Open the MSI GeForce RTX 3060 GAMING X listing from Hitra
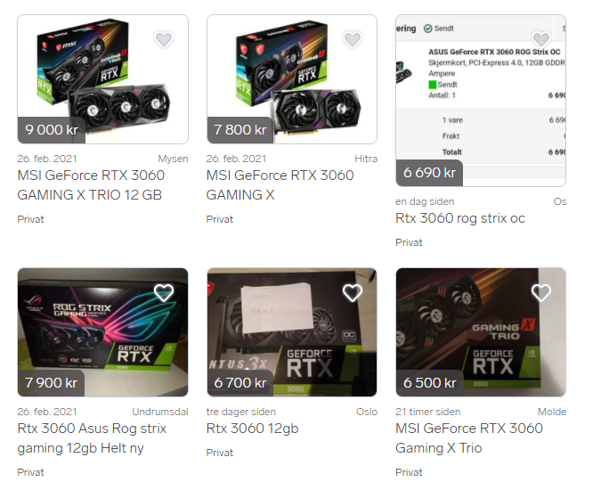The width and height of the screenshot is (601, 482). tap(280, 185)
